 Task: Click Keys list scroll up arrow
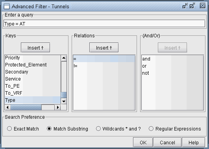pyautogui.click(x=64, y=58)
